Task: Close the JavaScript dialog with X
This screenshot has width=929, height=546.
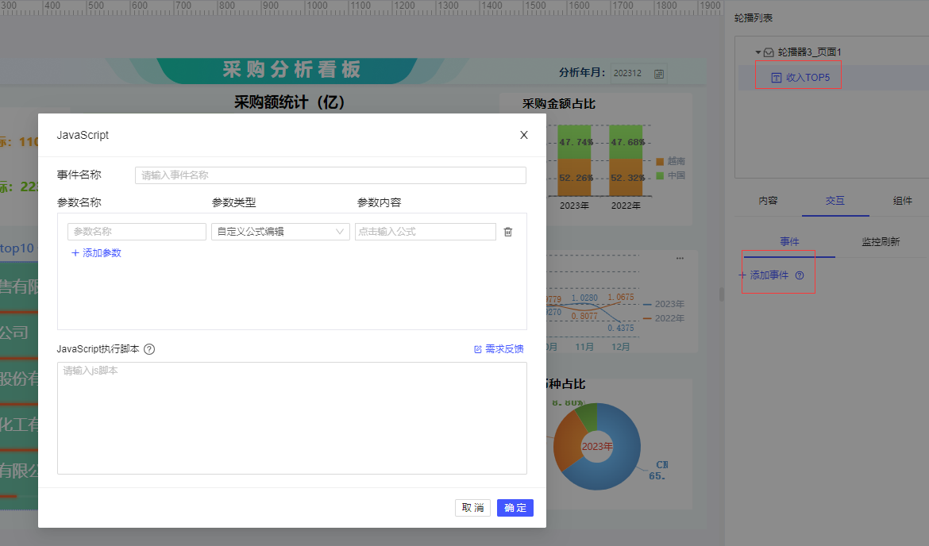Action: coord(524,135)
